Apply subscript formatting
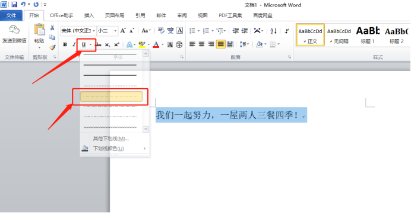The height and width of the screenshot is (213, 411). 108,45
